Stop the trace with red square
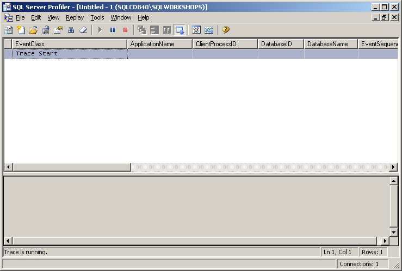This screenshot has height=271, width=402. [125, 30]
